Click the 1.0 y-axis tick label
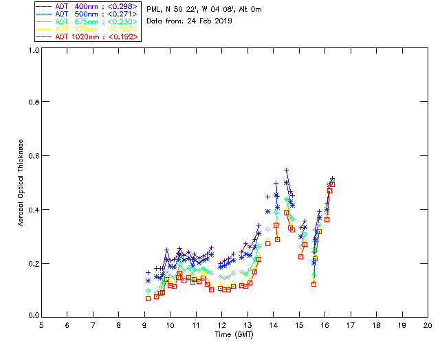440x352 pixels. coord(34,50)
